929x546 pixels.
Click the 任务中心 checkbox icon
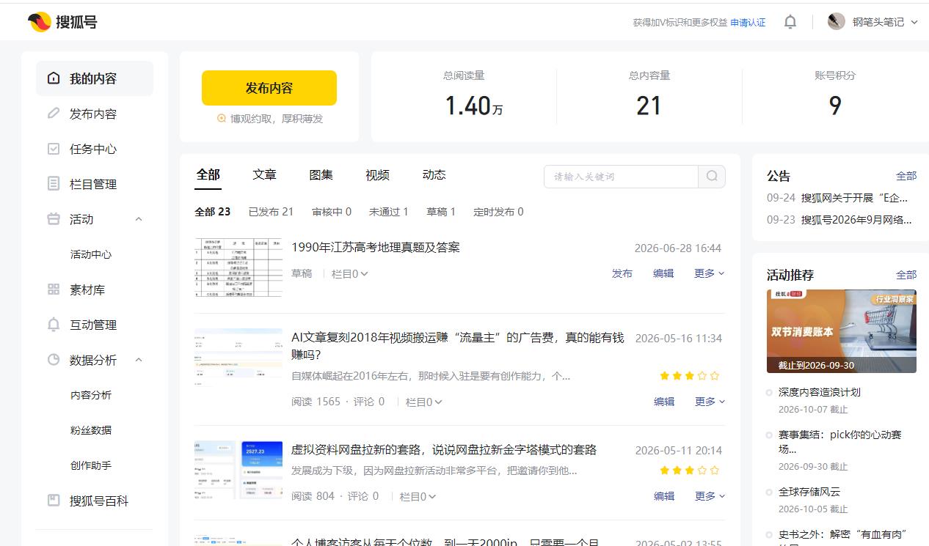(x=54, y=149)
